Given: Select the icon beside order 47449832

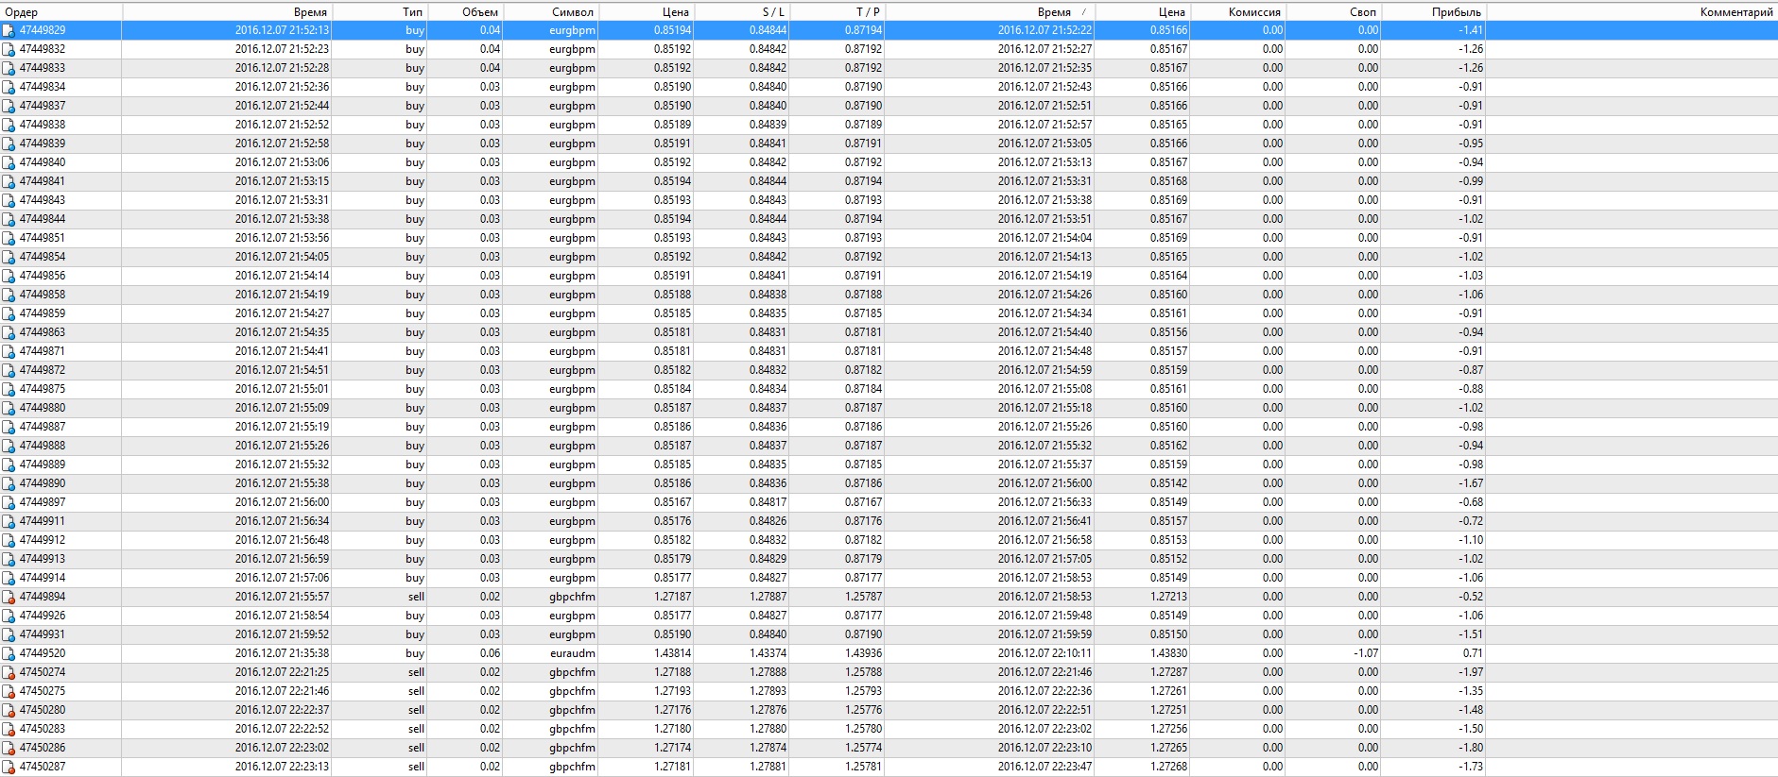Looking at the screenshot, I should point(9,49).
